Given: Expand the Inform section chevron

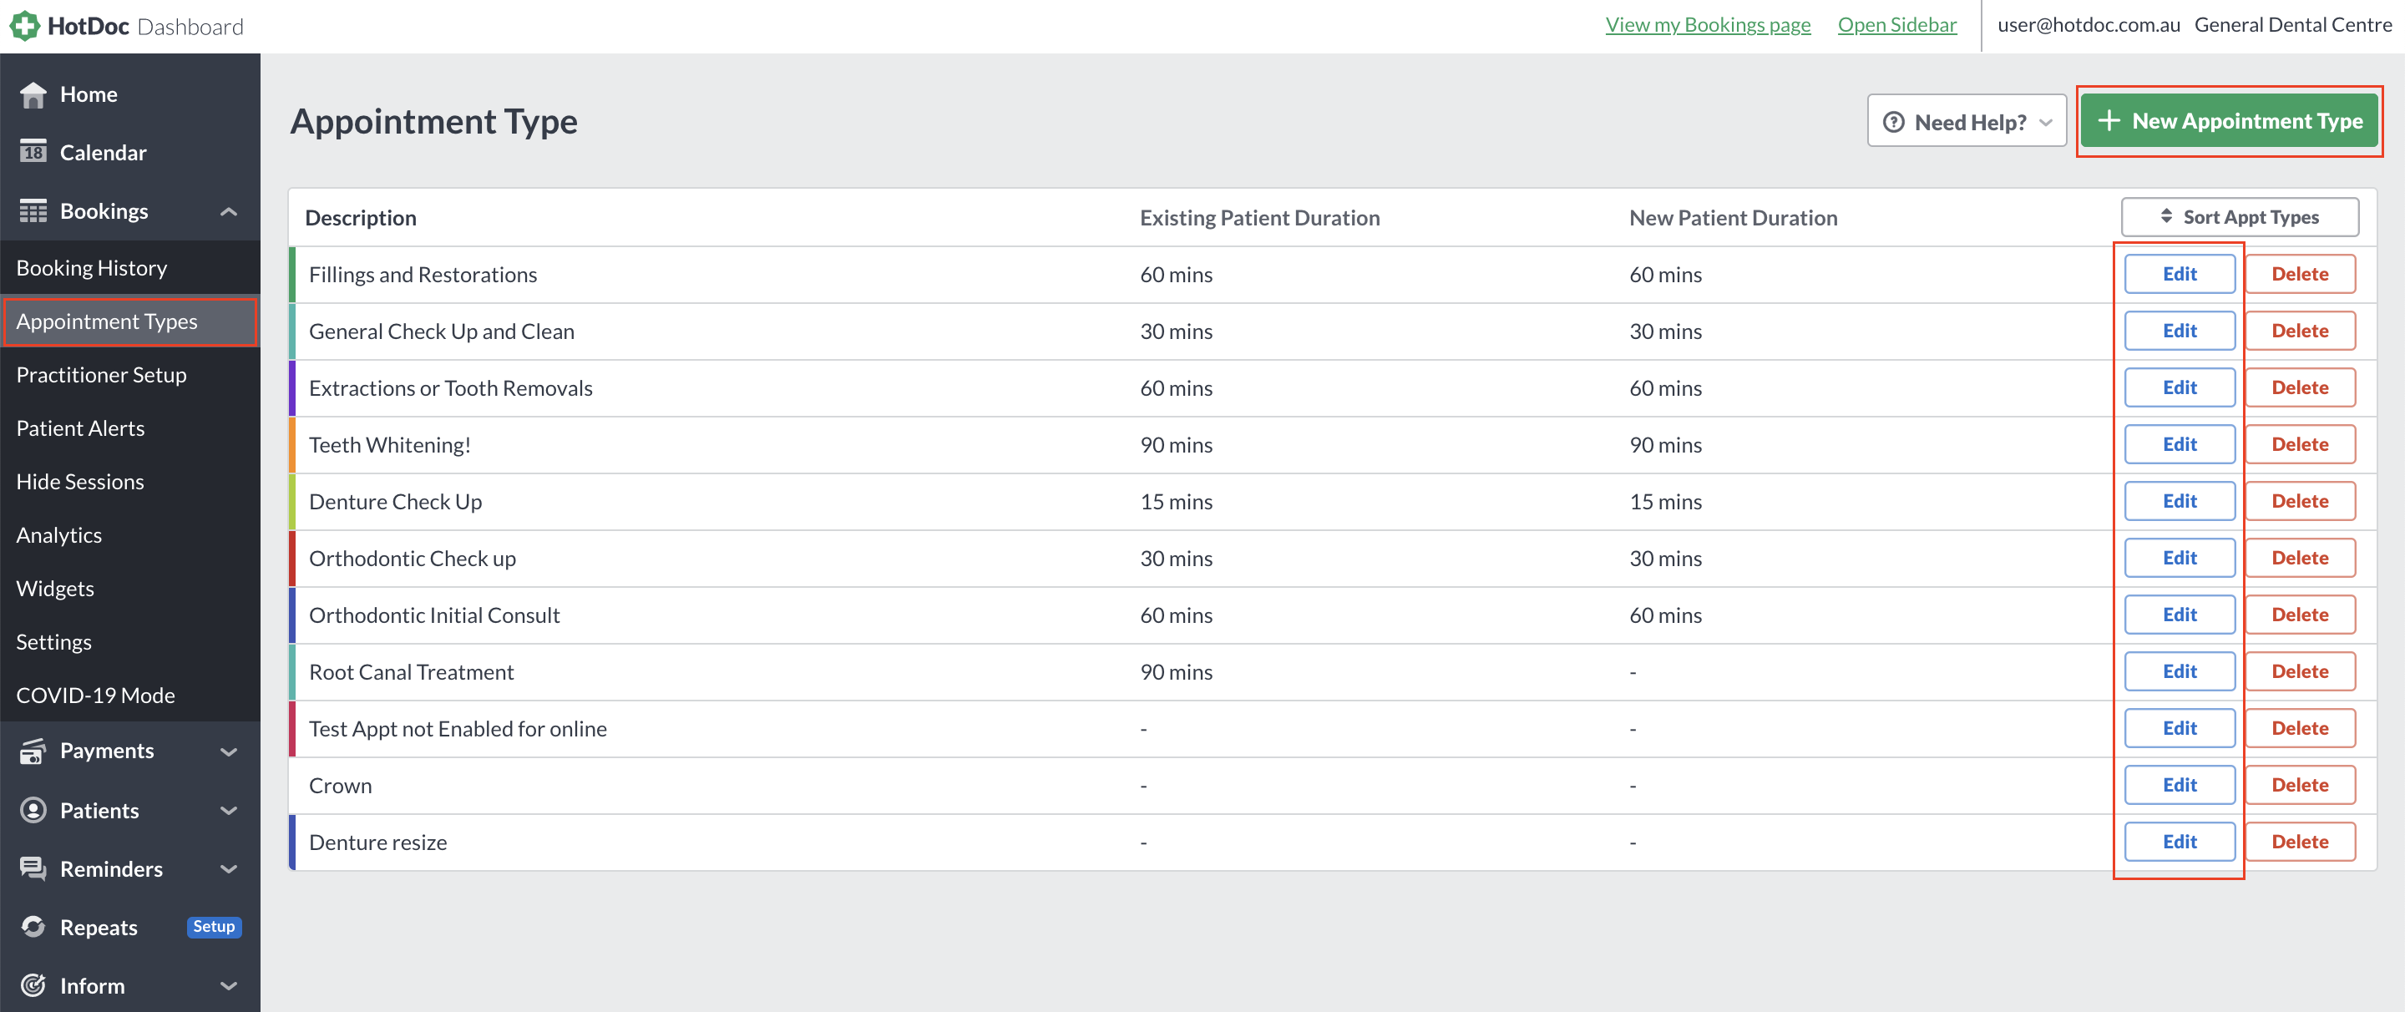Looking at the screenshot, I should (229, 986).
